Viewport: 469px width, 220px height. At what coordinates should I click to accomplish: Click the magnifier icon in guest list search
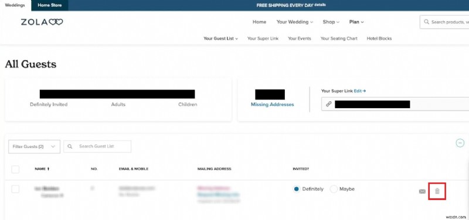(x=70, y=146)
